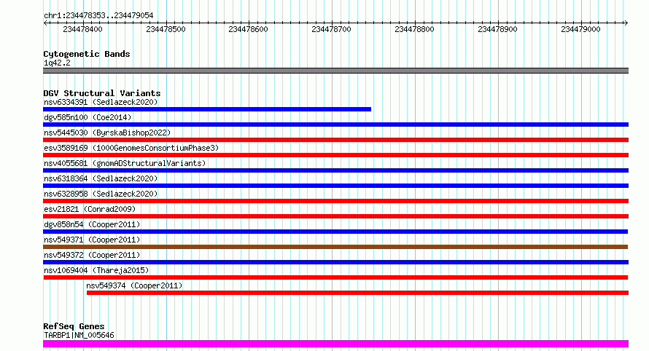This screenshot has height=351, width=649.
Task: Click the chr1:234478353..234479054 region label
Action: pos(98,16)
